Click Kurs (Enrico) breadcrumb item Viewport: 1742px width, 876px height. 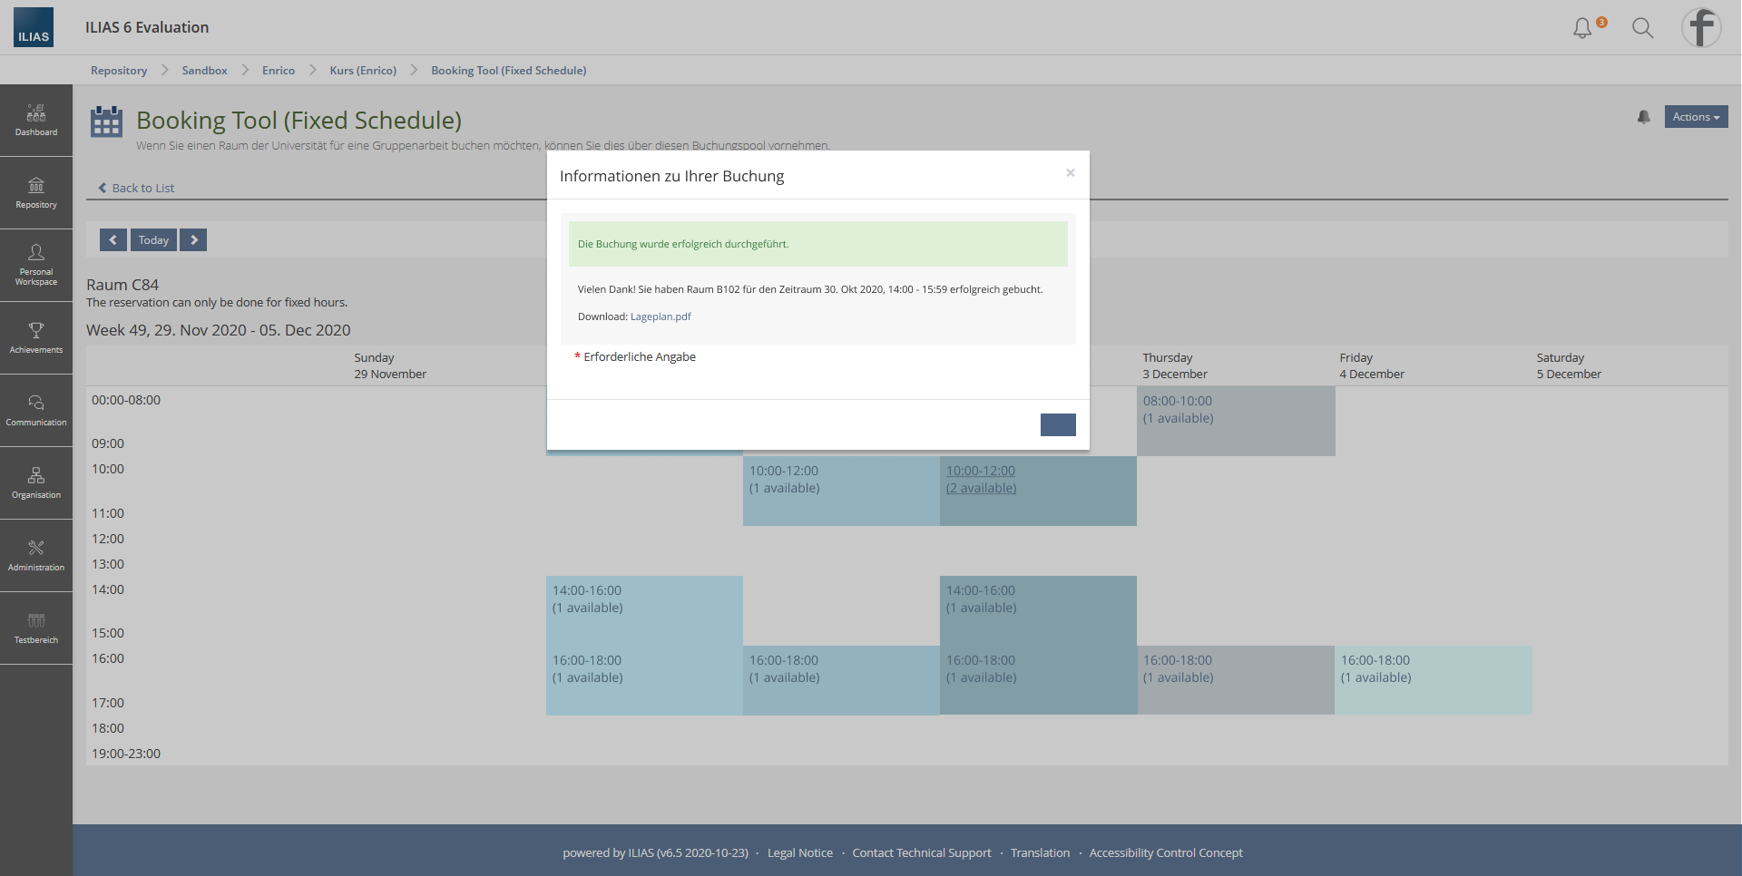click(x=363, y=71)
